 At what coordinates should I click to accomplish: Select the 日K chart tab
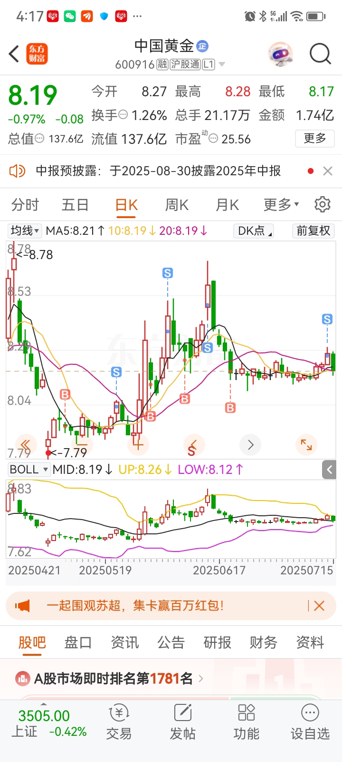[x=126, y=205]
